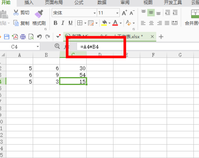199x158 pixels.
Task: Click the select-all corner triangle
Action: click(3, 55)
